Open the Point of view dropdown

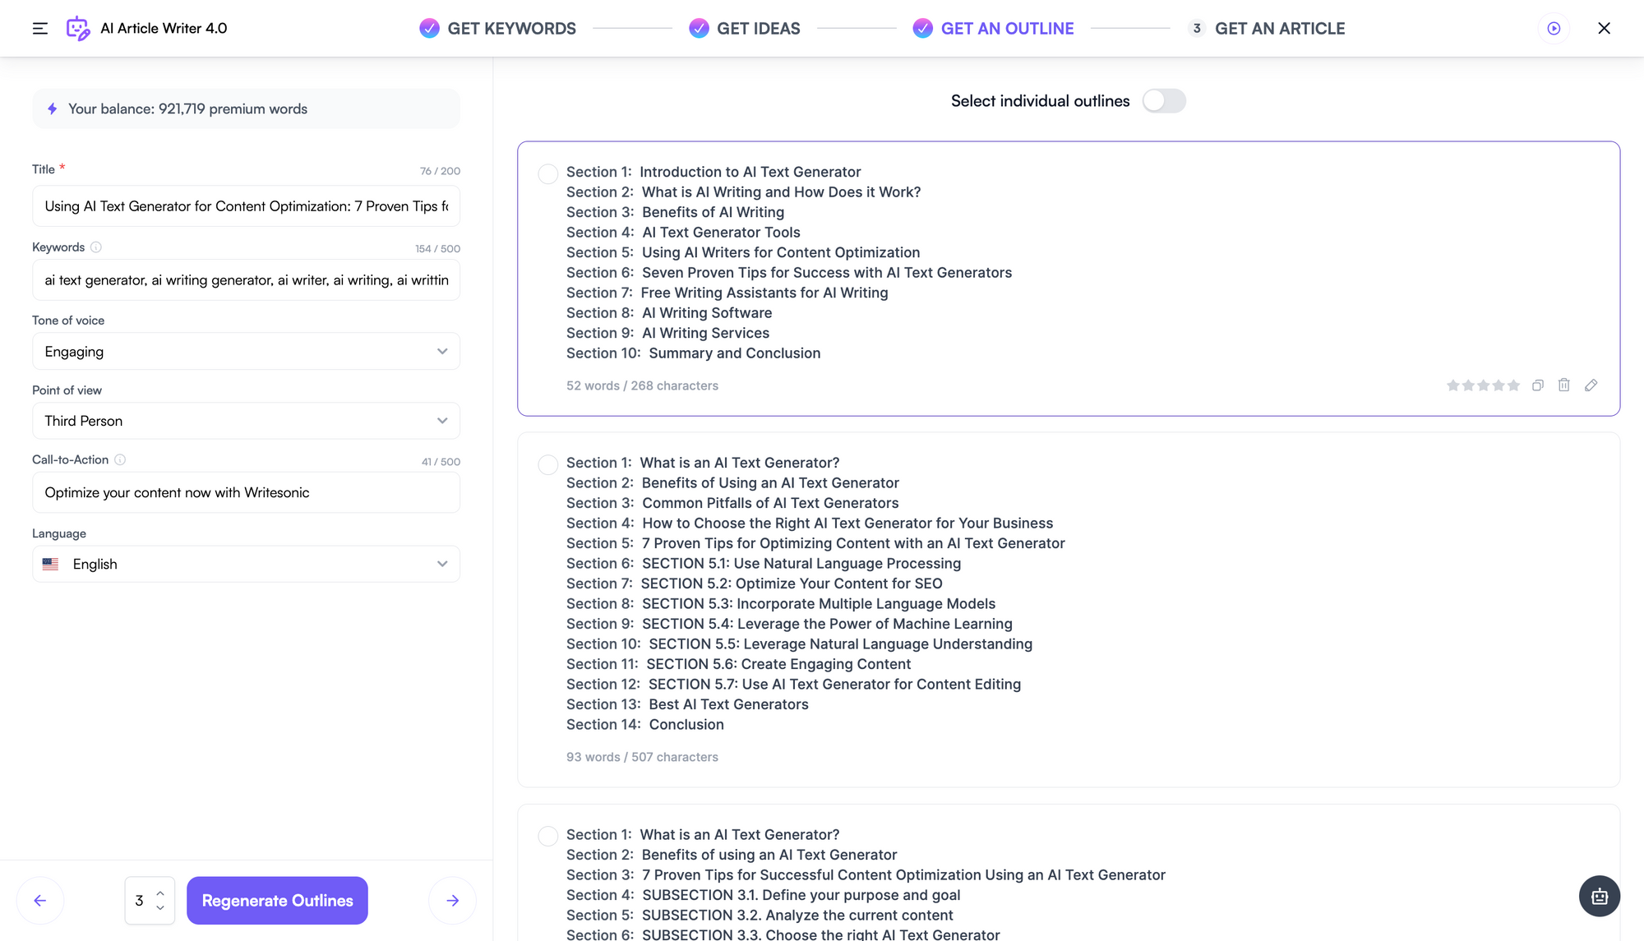pos(246,420)
